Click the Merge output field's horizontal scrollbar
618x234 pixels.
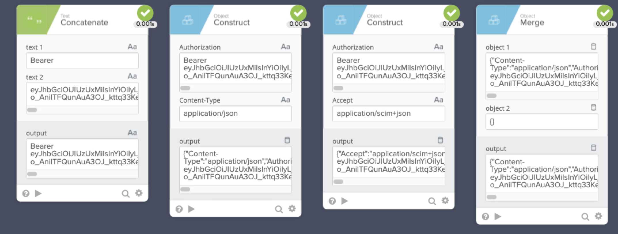(x=492, y=197)
